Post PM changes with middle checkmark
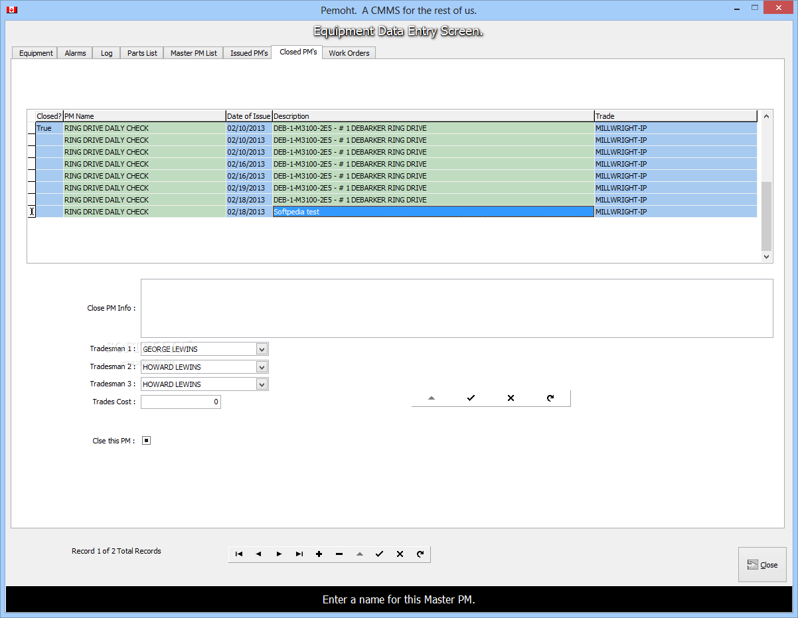Image resolution: width=798 pixels, height=618 pixels. 471,398
